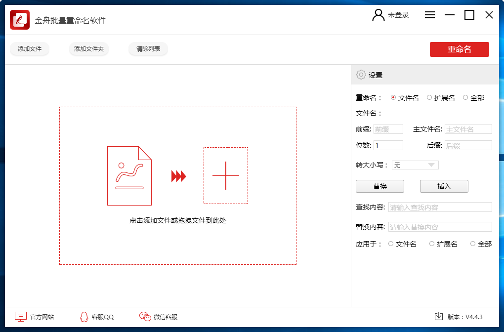
Task: Click the download icon next to 版本 V4.4.3
Action: tap(440, 315)
